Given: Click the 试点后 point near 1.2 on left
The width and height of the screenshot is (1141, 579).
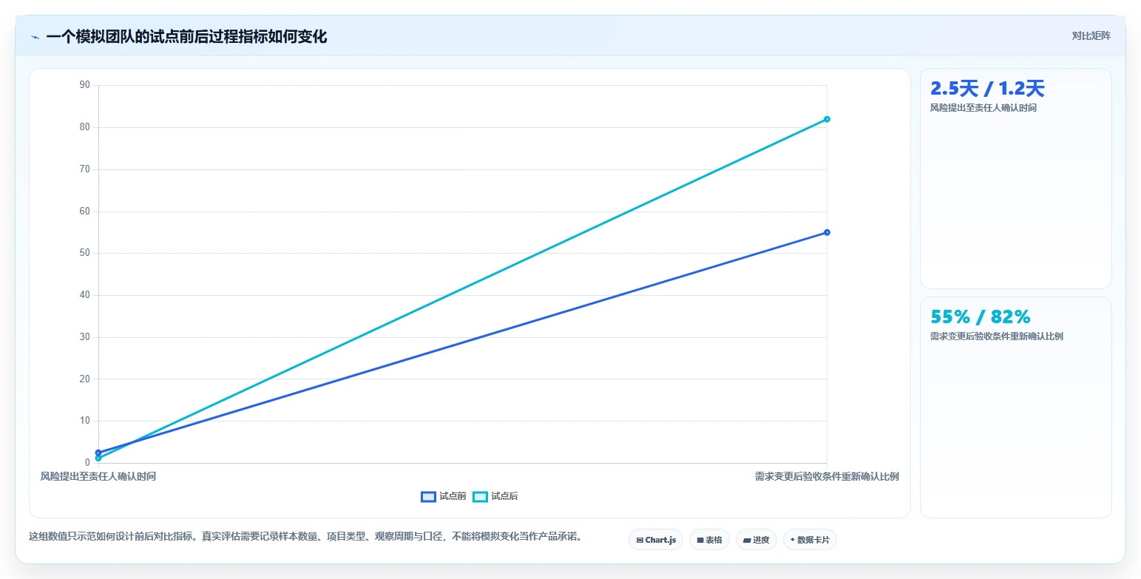Looking at the screenshot, I should click(x=98, y=458).
